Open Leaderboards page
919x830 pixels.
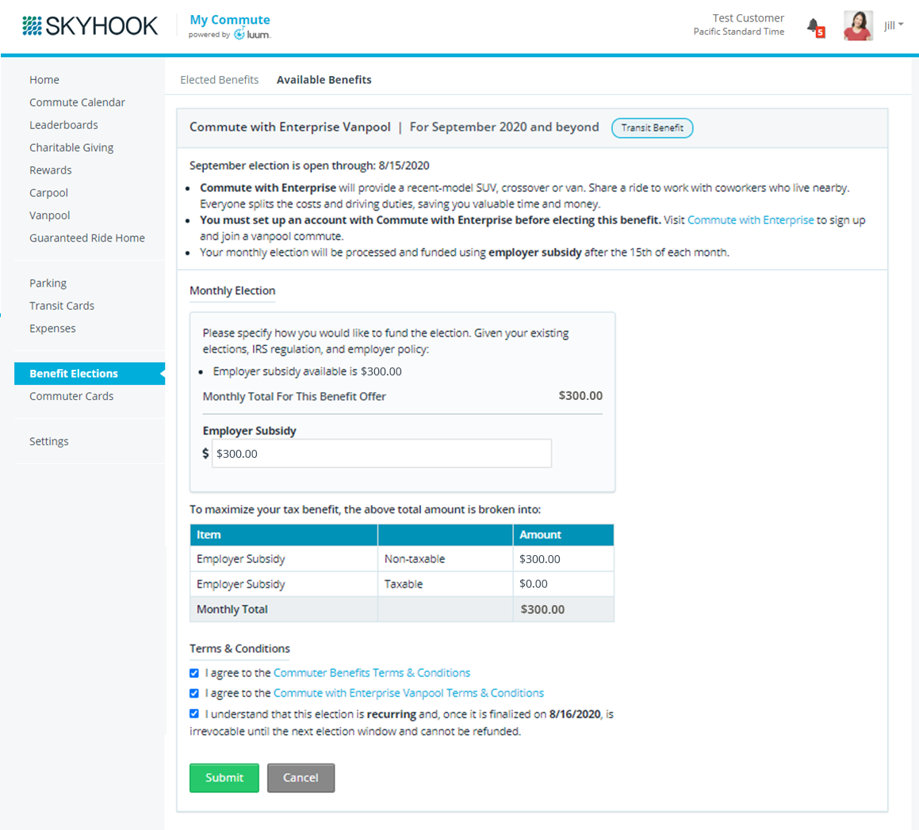64,124
